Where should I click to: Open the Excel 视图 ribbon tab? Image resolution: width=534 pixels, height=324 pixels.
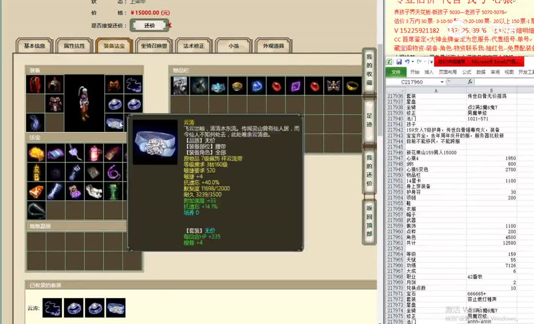click(x=509, y=72)
